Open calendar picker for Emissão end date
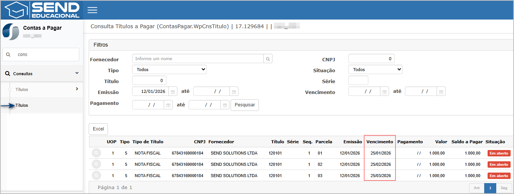 pyautogui.click(x=234, y=92)
